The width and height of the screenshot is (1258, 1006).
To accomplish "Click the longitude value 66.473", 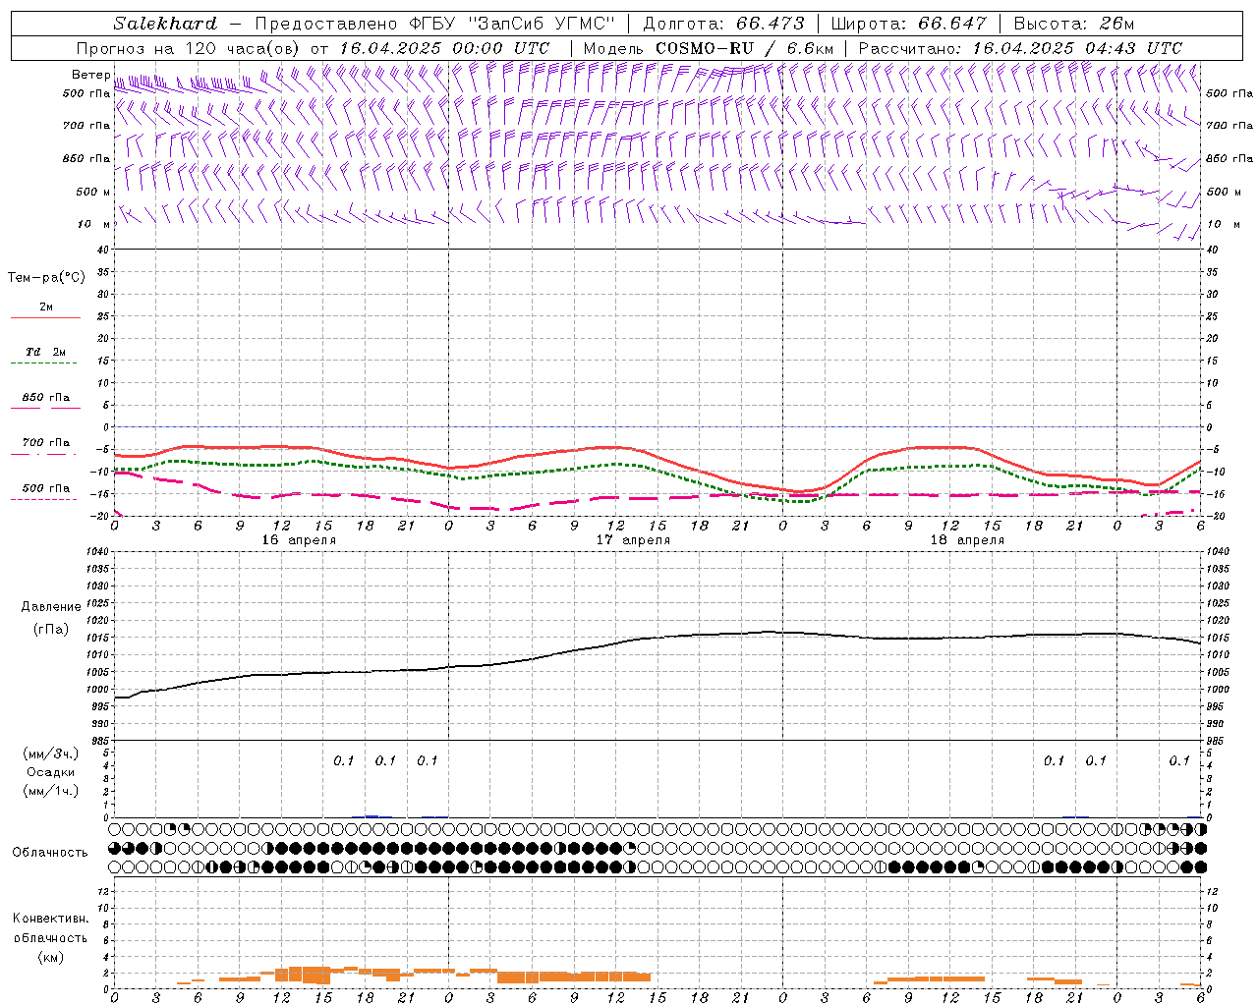I will click(770, 24).
